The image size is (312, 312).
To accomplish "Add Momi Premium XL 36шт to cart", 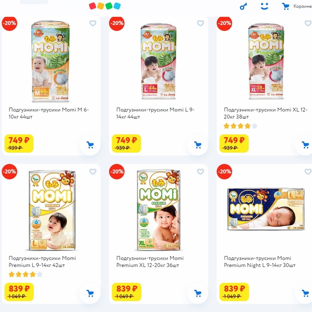I will coord(198,293).
